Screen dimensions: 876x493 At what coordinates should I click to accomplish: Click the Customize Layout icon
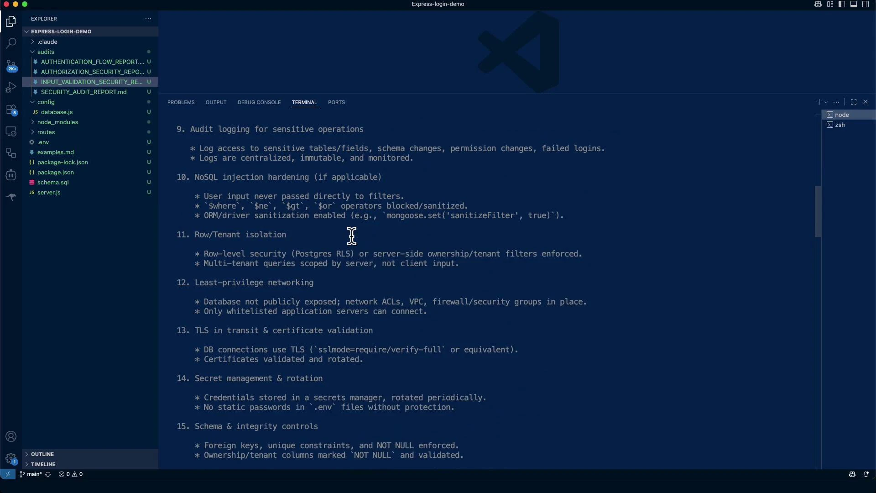point(830,4)
